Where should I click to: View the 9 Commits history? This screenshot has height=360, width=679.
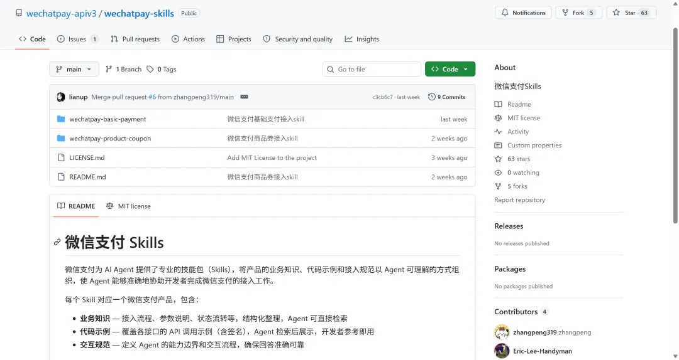pyautogui.click(x=446, y=97)
